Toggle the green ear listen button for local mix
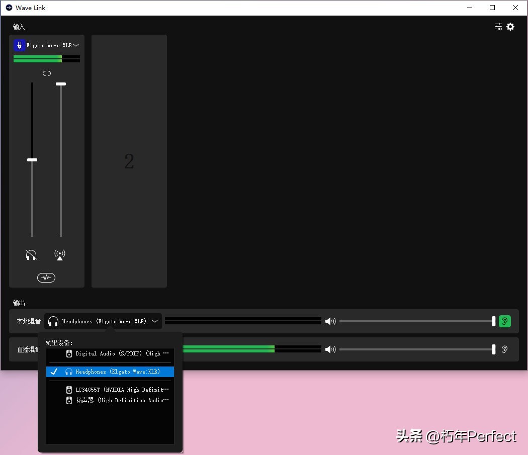 pos(504,321)
